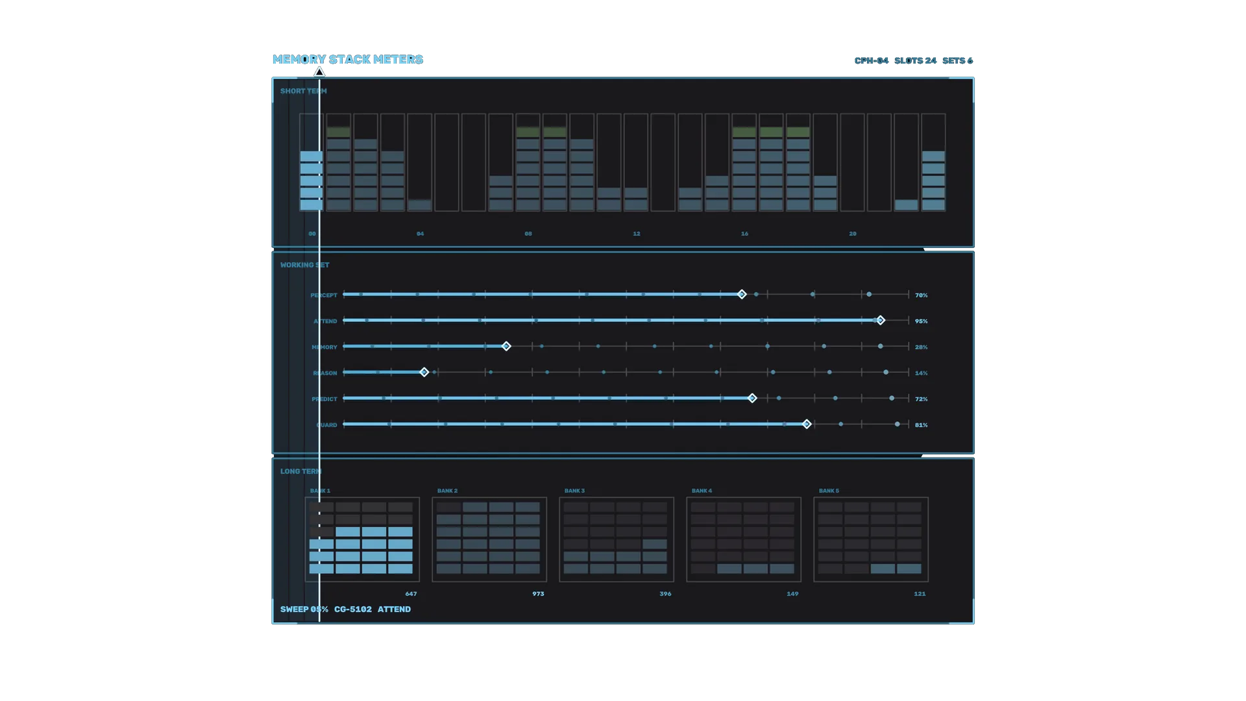Click the SWEEP 05% status readout

pyautogui.click(x=304, y=609)
